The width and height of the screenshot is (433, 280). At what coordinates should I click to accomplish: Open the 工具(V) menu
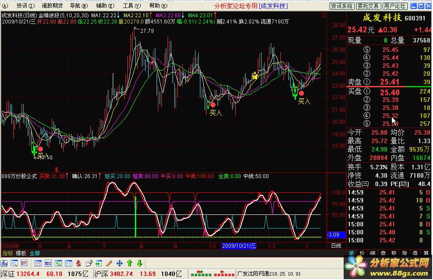132,5
